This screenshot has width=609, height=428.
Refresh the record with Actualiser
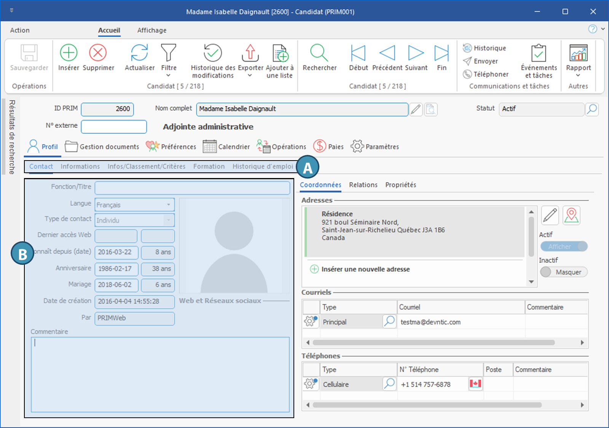pos(139,53)
